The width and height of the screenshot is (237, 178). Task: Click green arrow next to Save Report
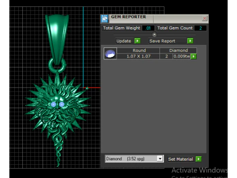[x=190, y=41]
